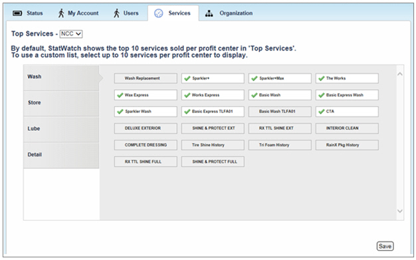Uncheck the Sparkler Wash service
The width and height of the screenshot is (416, 260).
point(146,112)
